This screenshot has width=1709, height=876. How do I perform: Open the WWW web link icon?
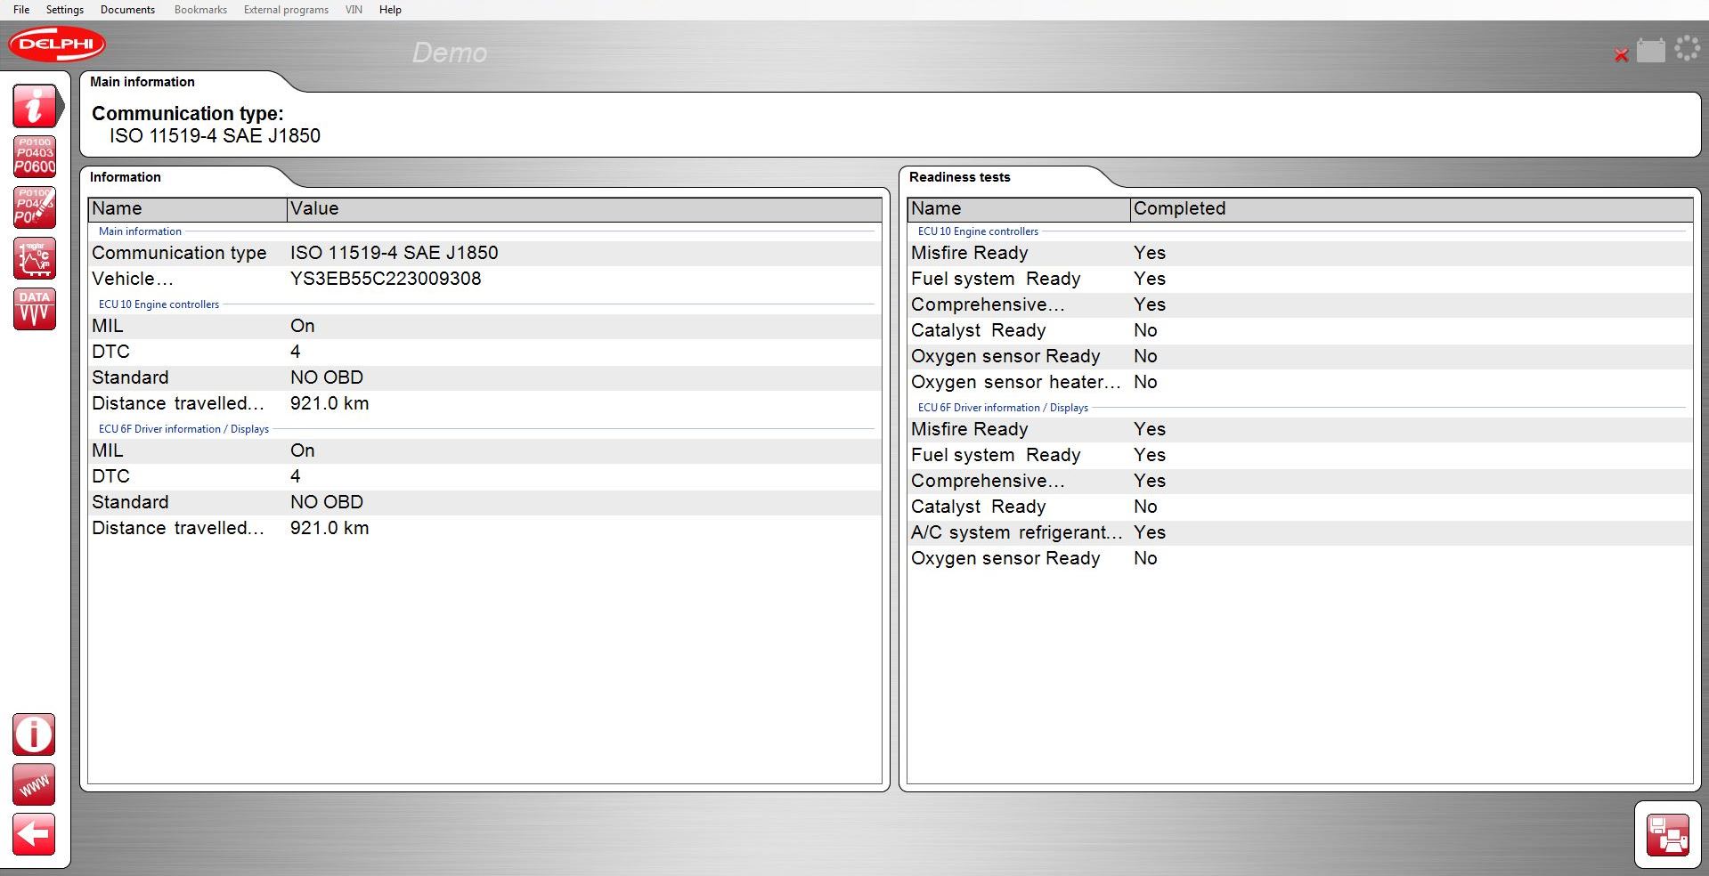click(35, 784)
